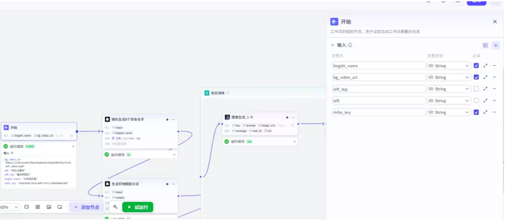Click the wrench debug icon near 试运行
Screen dimensions: 505x220
tap(115, 207)
